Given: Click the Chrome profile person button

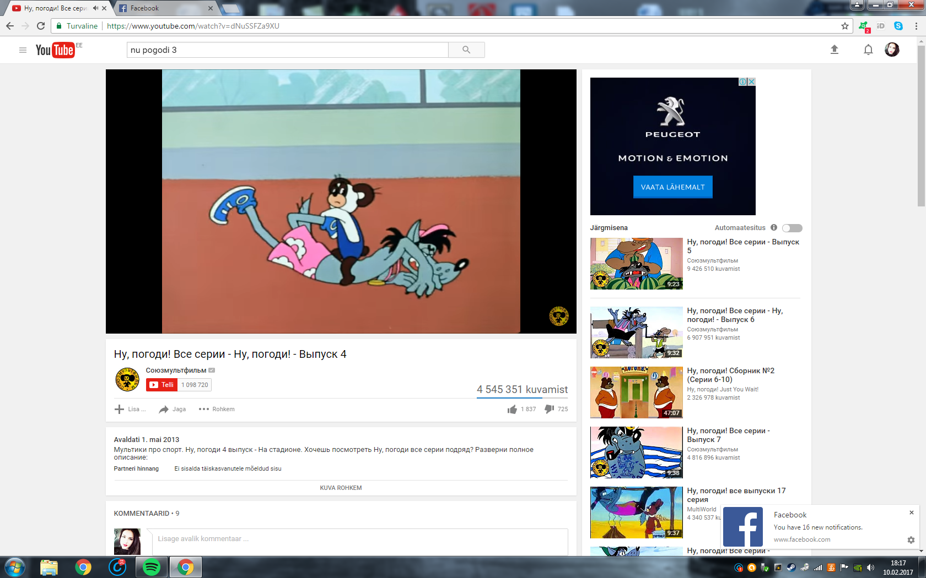Looking at the screenshot, I should coord(857,4).
